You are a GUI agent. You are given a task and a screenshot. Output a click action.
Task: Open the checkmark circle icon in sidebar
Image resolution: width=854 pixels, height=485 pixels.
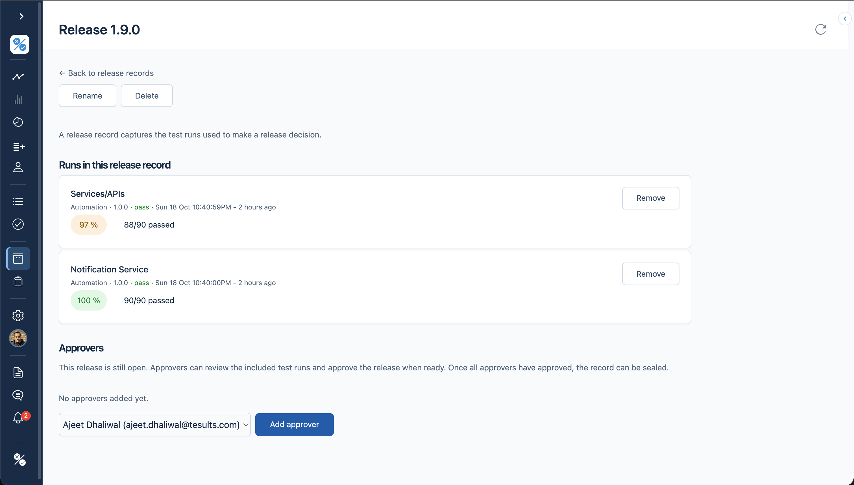tap(18, 224)
